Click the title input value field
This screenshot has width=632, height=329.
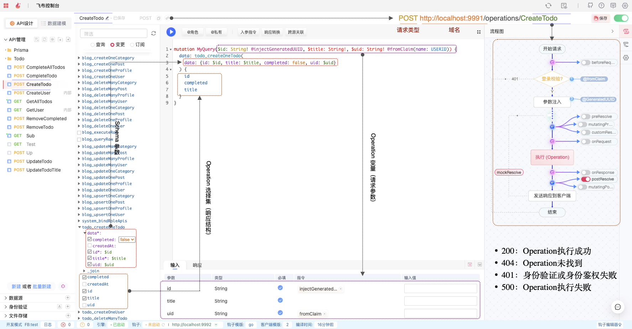[440, 301]
